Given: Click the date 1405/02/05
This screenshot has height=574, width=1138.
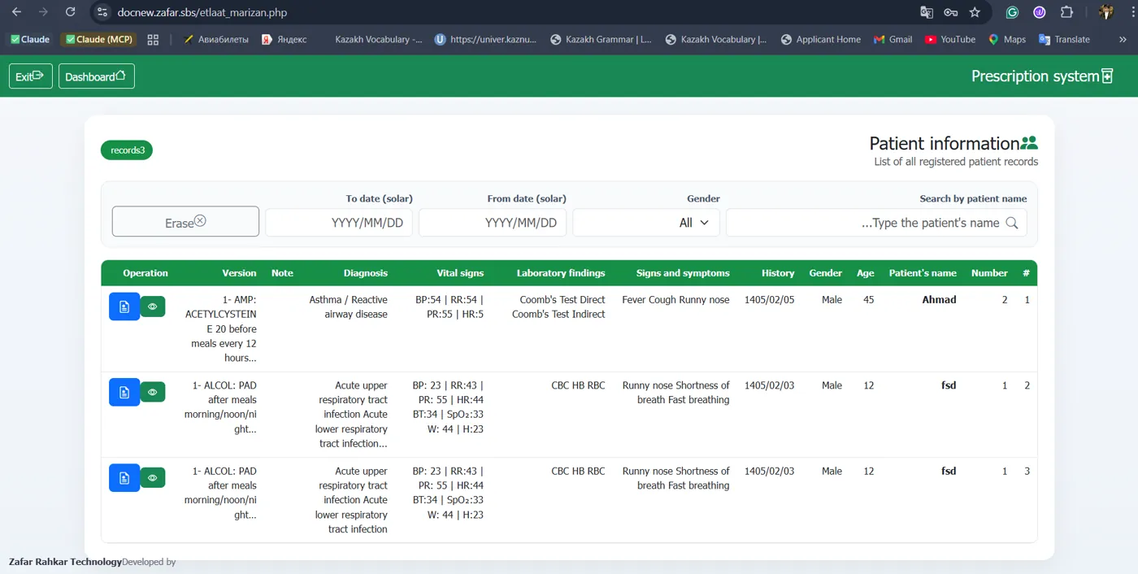Looking at the screenshot, I should [x=769, y=300].
